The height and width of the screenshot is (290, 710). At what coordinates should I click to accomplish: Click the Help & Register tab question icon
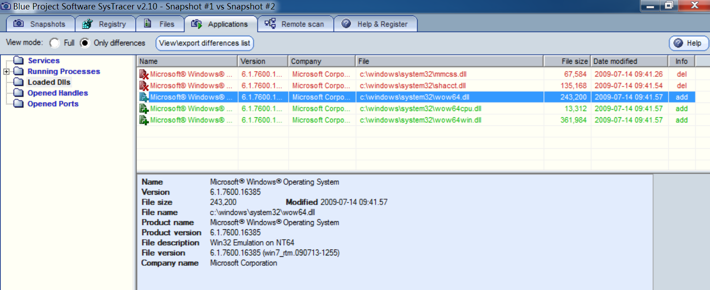pos(346,23)
